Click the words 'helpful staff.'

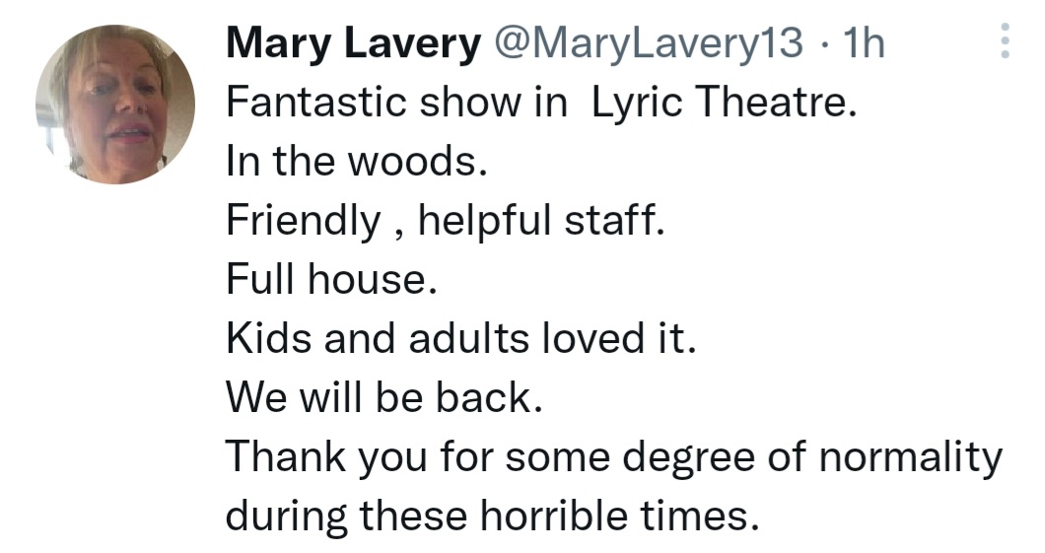[541, 221]
